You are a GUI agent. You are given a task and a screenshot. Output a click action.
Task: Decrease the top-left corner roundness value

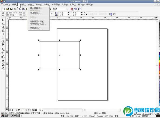click(69, 13)
